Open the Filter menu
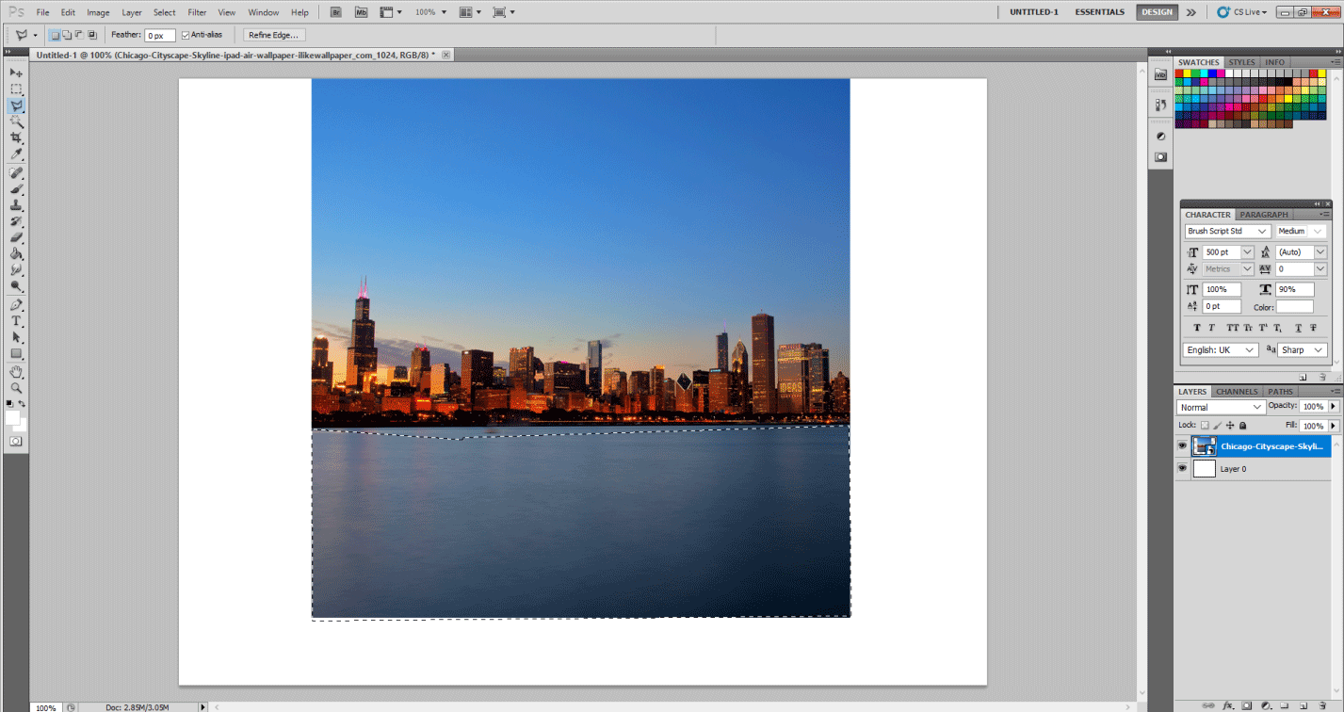This screenshot has height=712, width=1344. (197, 12)
